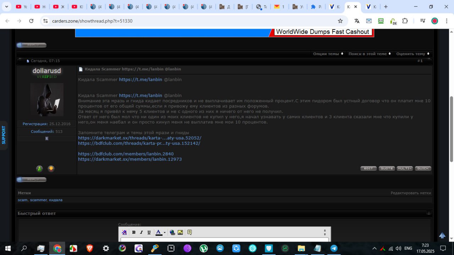Click the remove text formatting icon
This screenshot has height=255, width=454.
(124, 232)
